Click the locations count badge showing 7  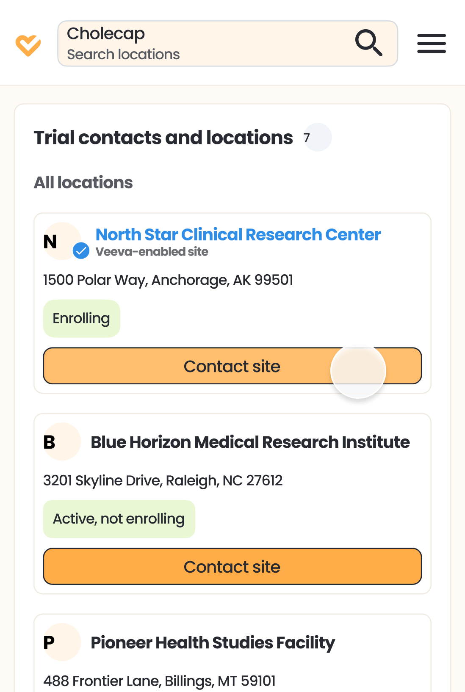click(x=317, y=137)
